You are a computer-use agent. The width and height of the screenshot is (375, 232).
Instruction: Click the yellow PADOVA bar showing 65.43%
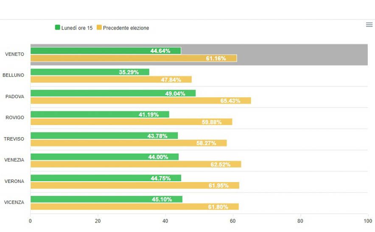pos(140,101)
